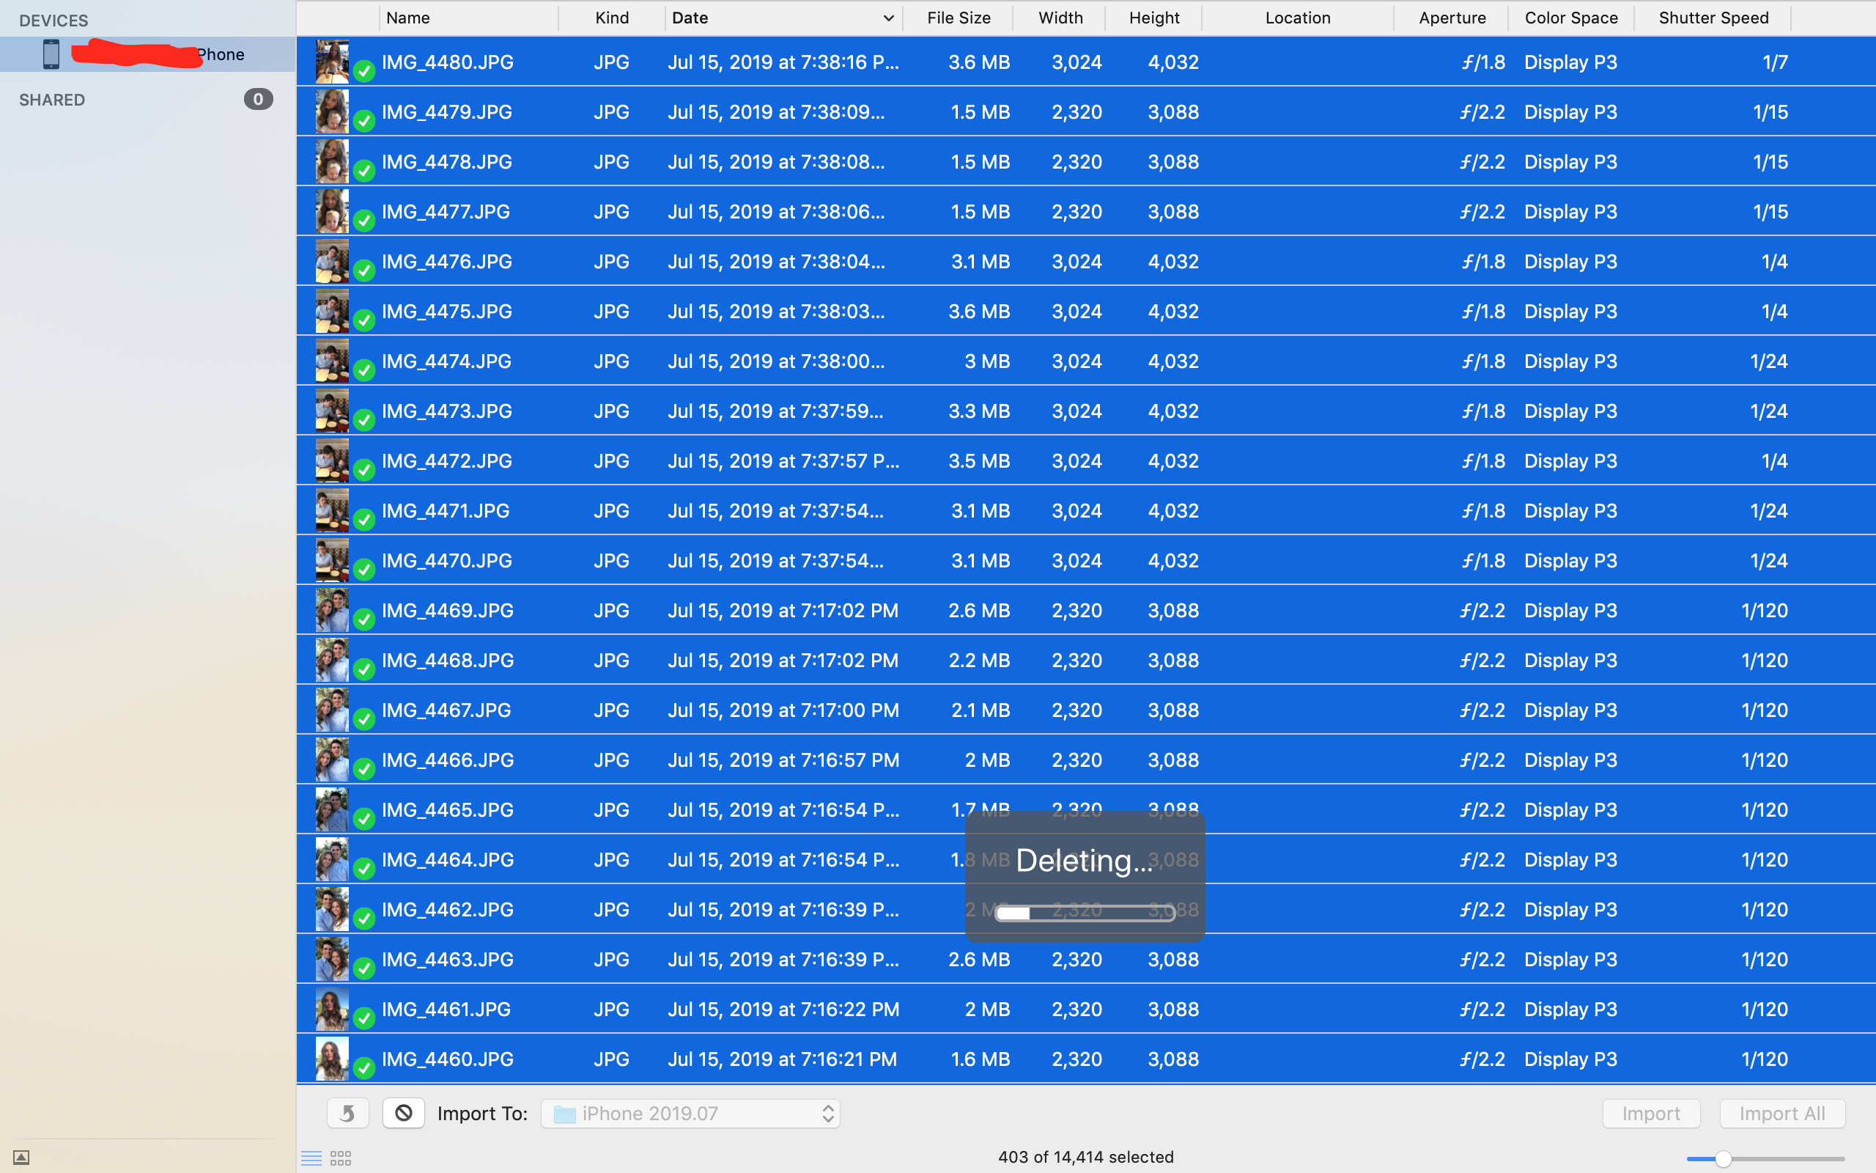Click green checkmark on IMG_4468.JPG
1876x1173 pixels.
(364, 669)
